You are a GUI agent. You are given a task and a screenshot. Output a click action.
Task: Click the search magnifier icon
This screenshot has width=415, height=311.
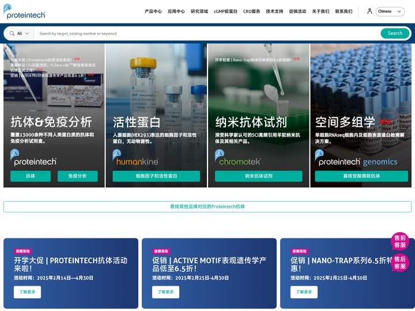[12, 33]
